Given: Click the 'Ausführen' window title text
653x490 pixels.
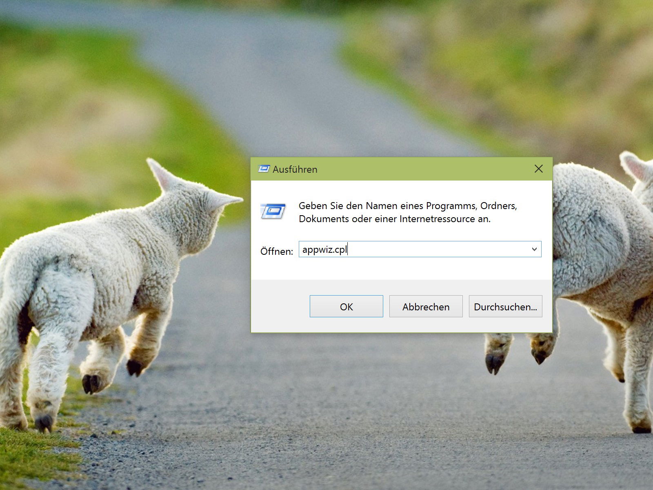Looking at the screenshot, I should (295, 169).
